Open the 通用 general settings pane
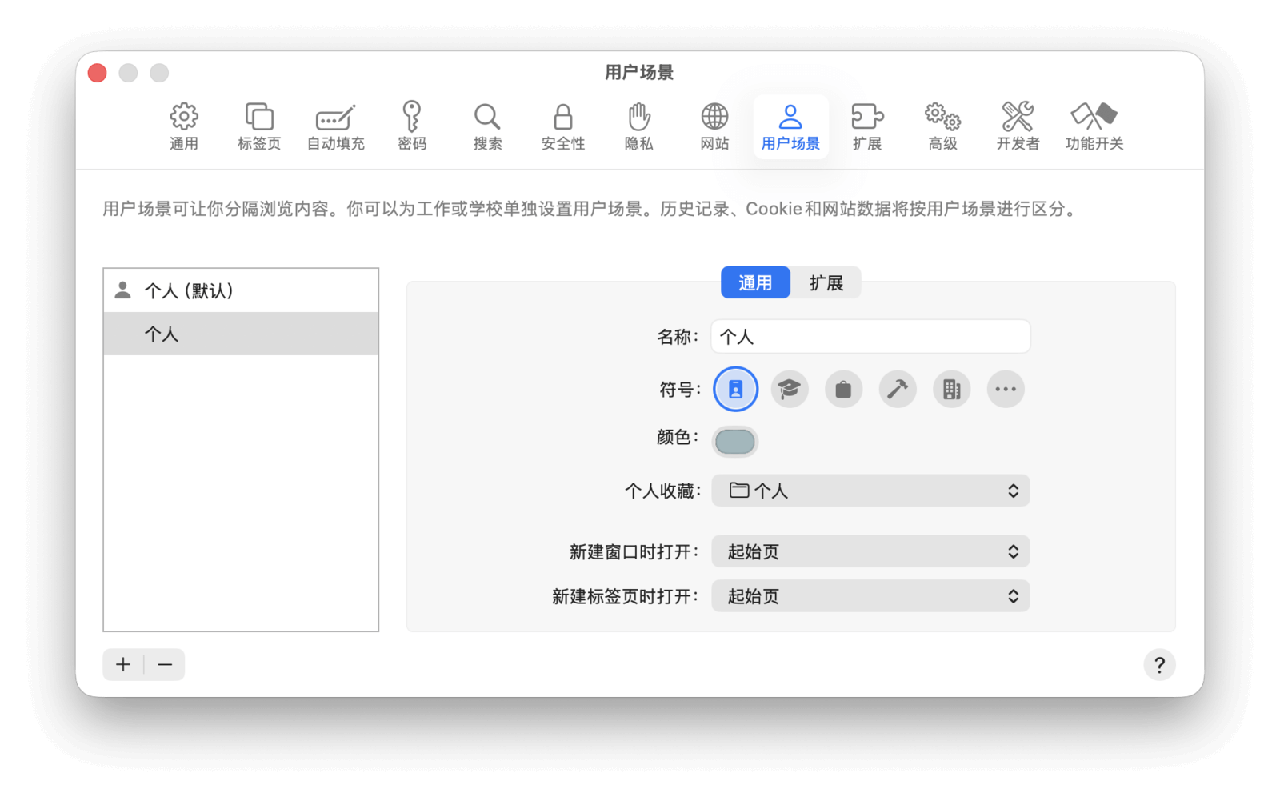Image resolution: width=1280 pixels, height=797 pixels. [183, 126]
